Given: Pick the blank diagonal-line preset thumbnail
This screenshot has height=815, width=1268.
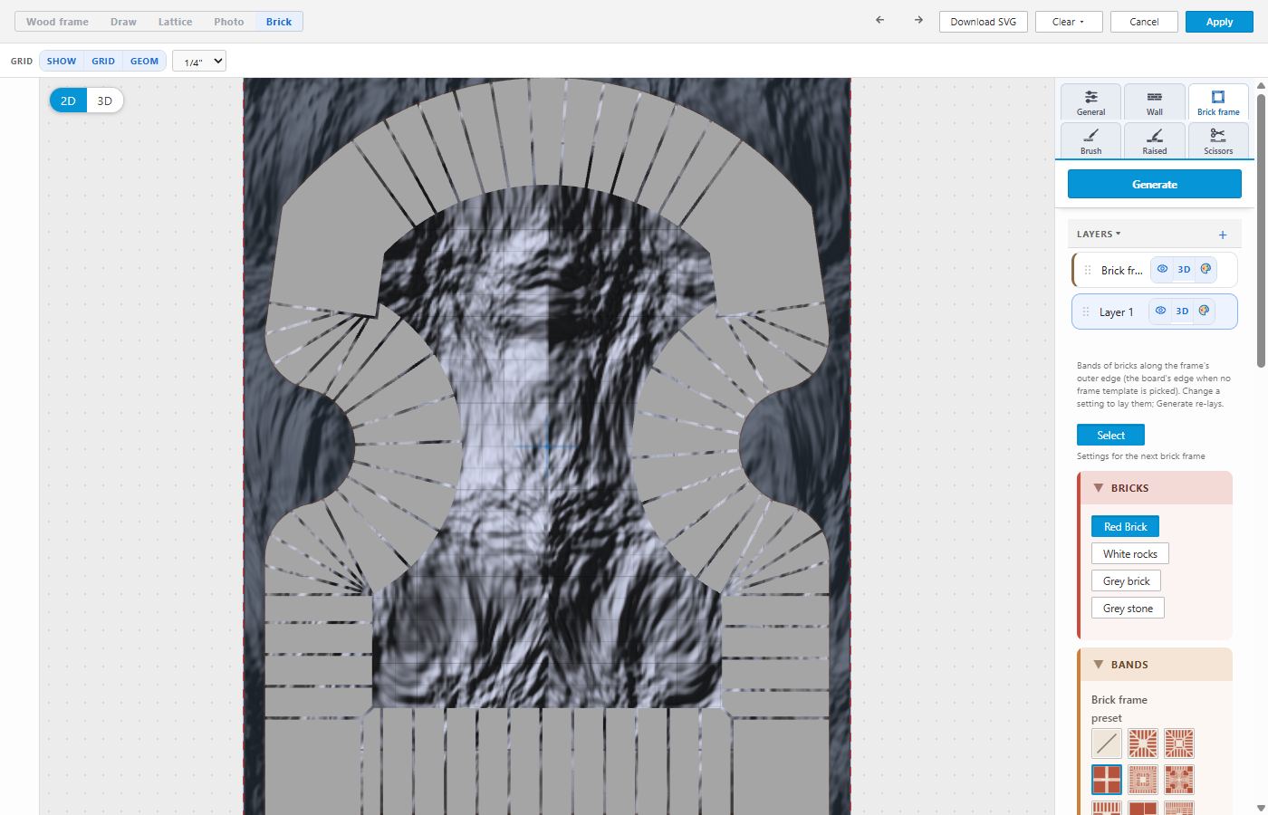Looking at the screenshot, I should pos(1107,743).
